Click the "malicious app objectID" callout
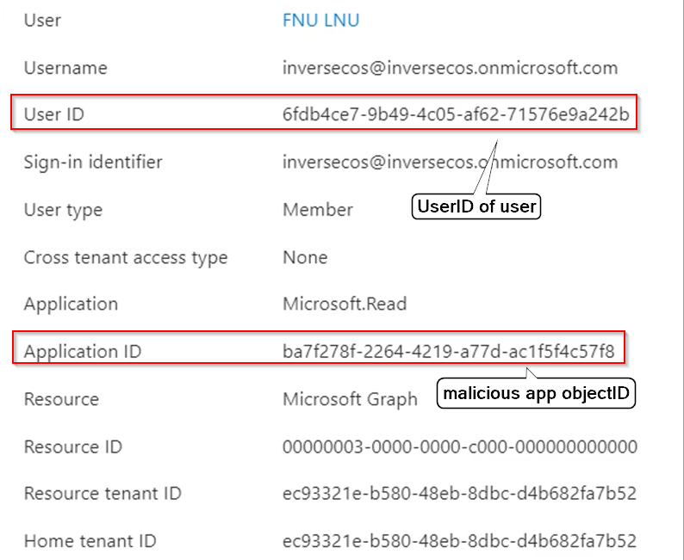Screen dimensions: 684x560 536,395
